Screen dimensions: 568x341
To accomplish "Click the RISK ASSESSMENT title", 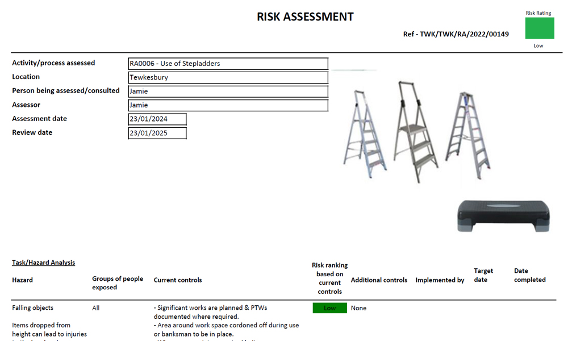I will click(x=306, y=16).
